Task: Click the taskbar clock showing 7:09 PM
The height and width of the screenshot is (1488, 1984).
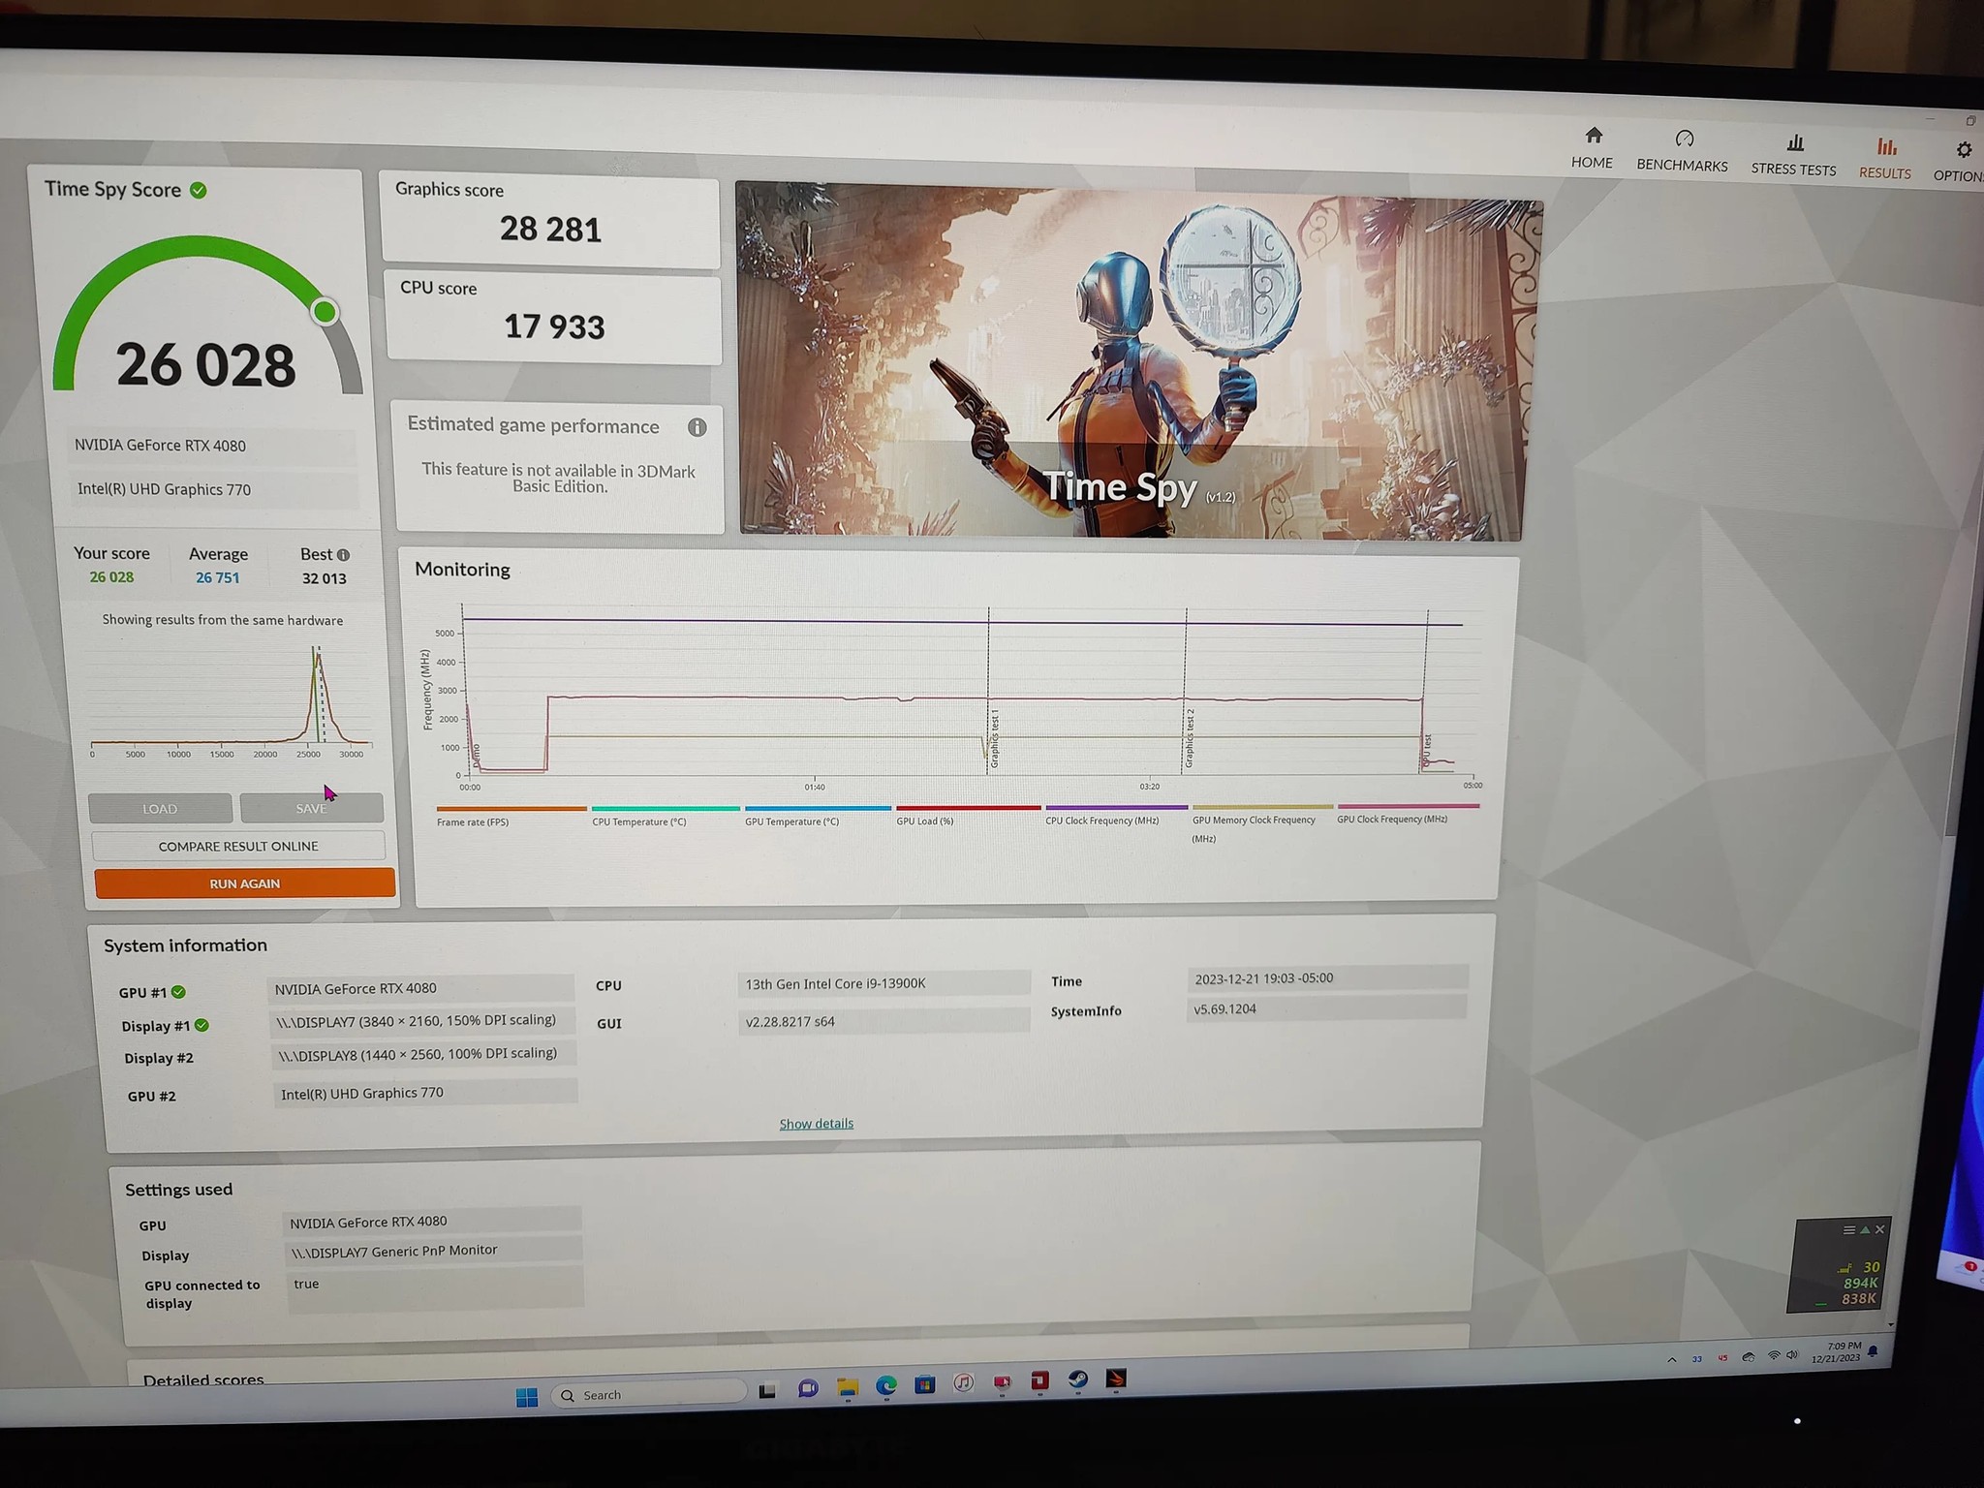Action: 1839,1352
